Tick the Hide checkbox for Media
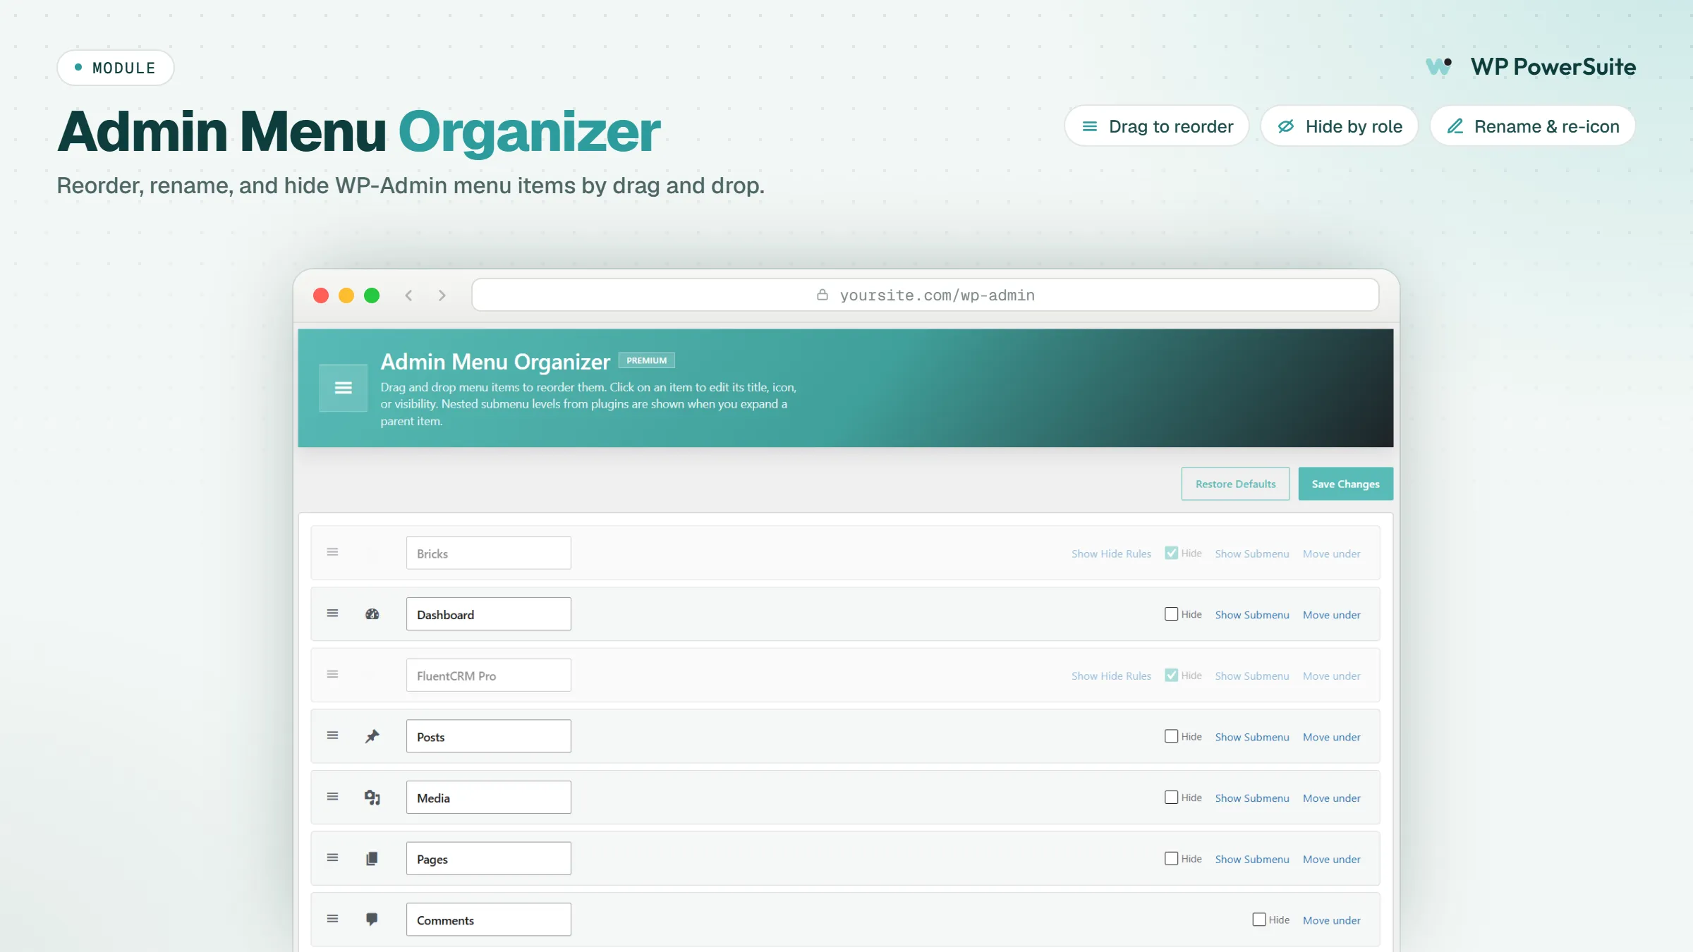Viewport: 1693px width, 952px height. [x=1171, y=798]
